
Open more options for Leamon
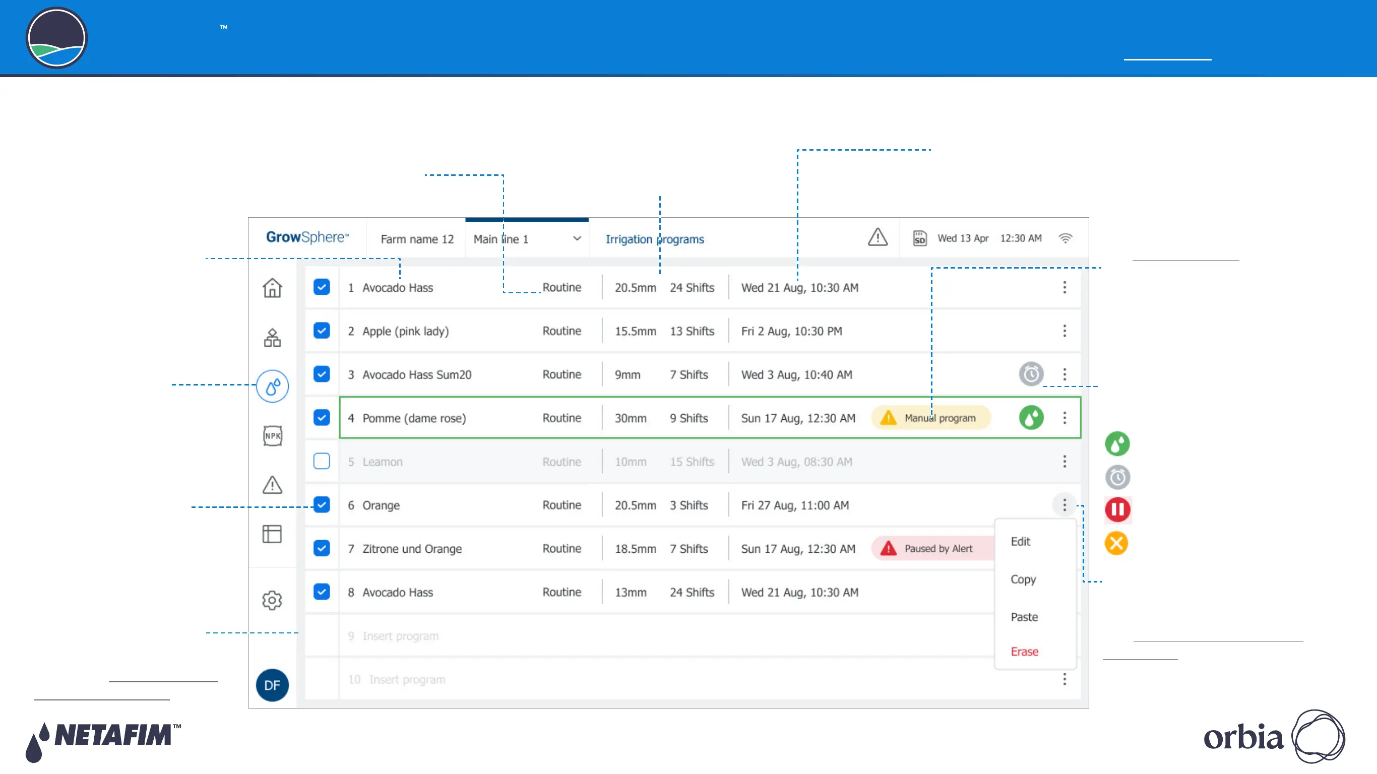[1065, 461]
